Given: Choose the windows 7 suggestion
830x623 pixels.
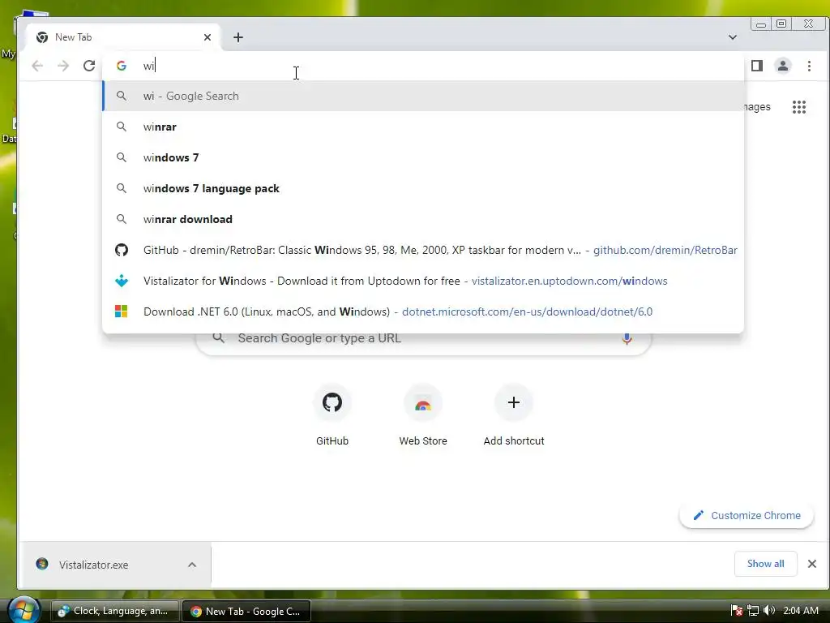Looking at the screenshot, I should (x=423, y=157).
